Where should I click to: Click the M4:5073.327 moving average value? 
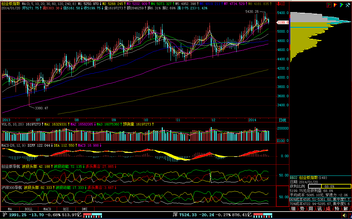(162, 4)
